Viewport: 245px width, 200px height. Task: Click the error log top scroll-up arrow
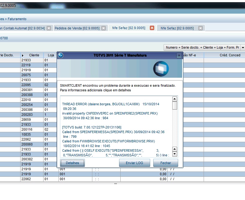174,99
